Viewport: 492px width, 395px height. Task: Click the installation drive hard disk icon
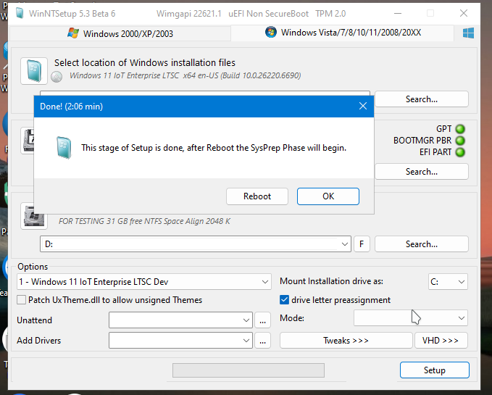[34, 217]
